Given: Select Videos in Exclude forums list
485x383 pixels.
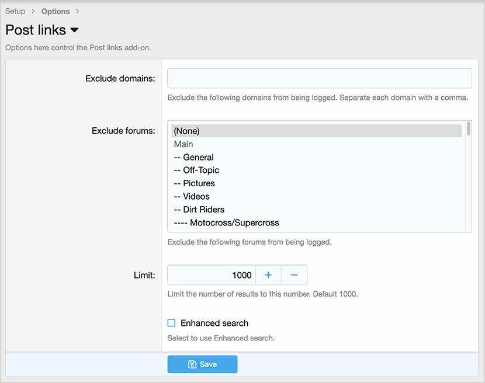Looking at the screenshot, I should coord(192,196).
